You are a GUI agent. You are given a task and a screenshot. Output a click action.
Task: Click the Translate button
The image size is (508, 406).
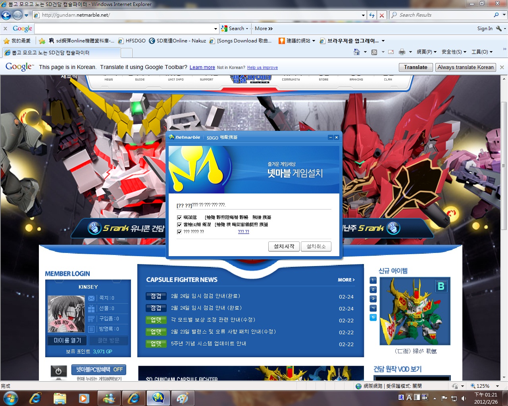[x=416, y=67]
